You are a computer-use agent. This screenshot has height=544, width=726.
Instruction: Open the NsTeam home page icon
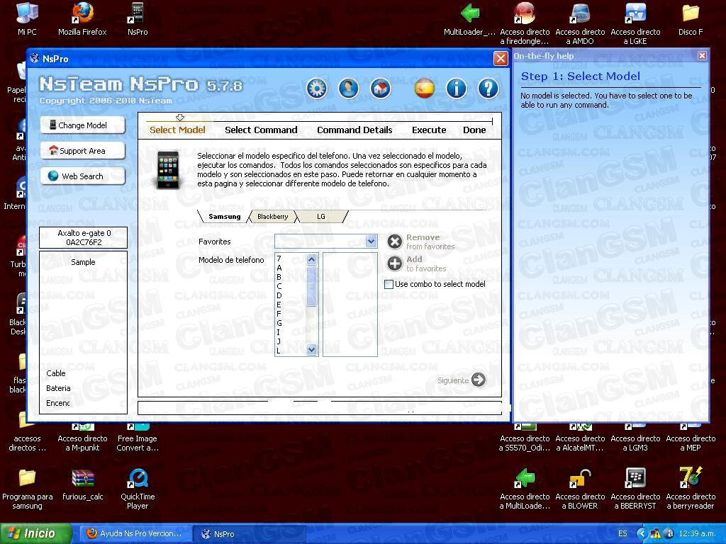pyautogui.click(x=380, y=89)
